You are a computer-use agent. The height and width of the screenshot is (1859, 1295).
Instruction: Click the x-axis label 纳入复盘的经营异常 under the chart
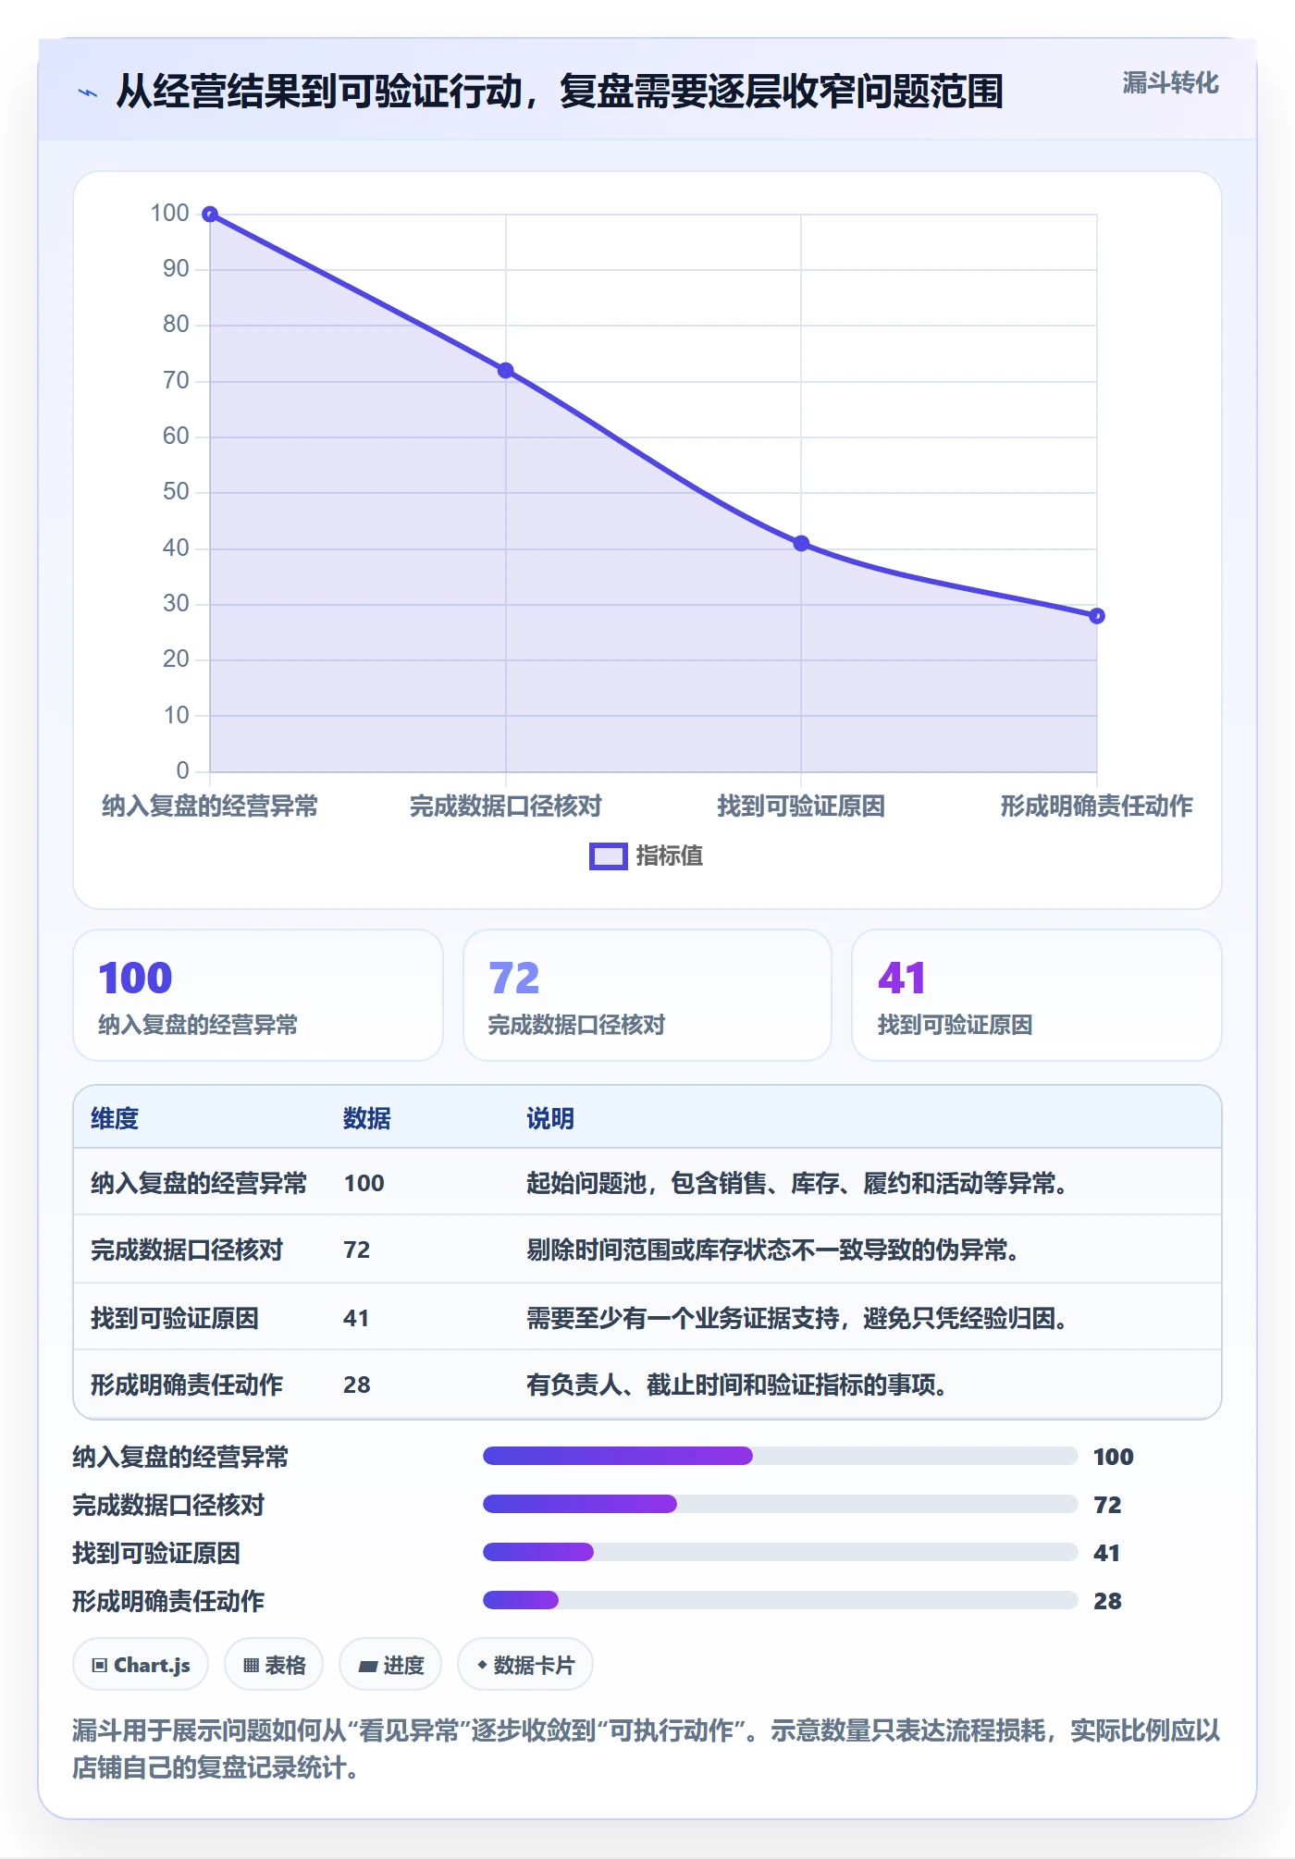pyautogui.click(x=210, y=806)
